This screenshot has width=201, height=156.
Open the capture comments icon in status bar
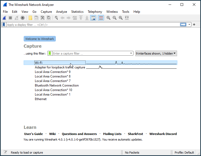(5, 152)
